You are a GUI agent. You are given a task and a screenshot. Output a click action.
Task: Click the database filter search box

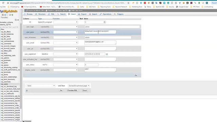pos(9,27)
